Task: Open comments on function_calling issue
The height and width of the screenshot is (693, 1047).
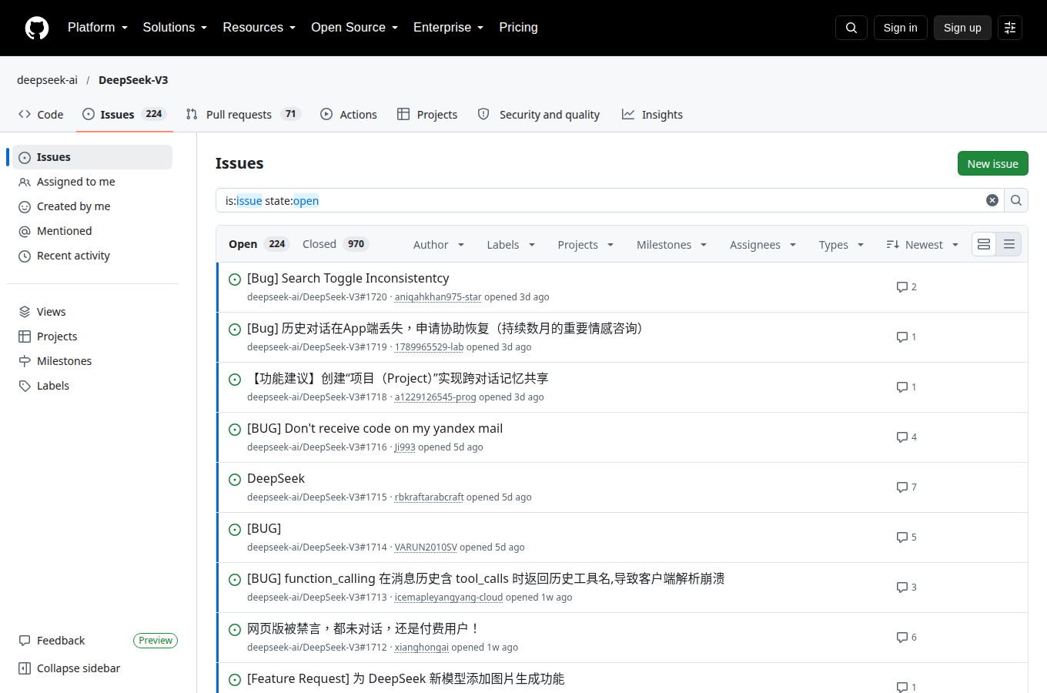Action: pos(907,588)
